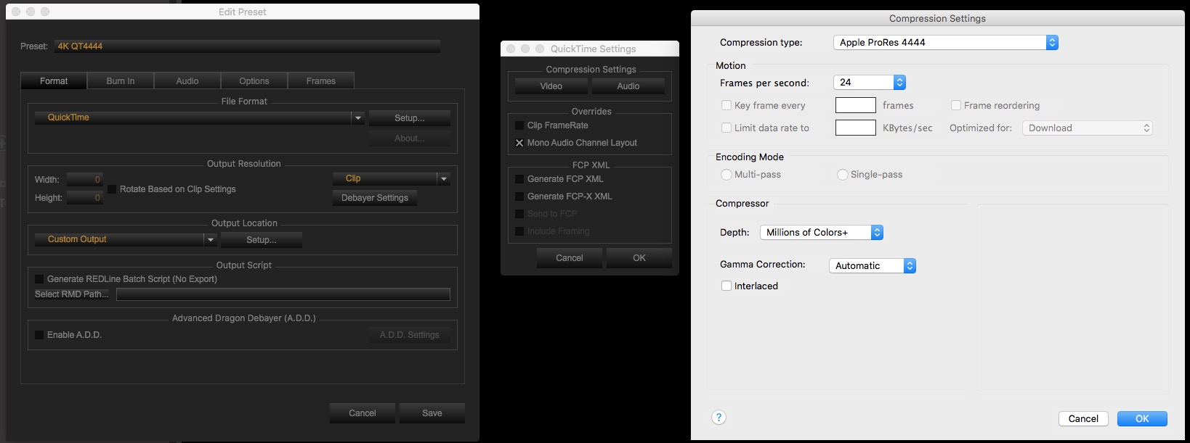Click the Width input field

point(85,179)
